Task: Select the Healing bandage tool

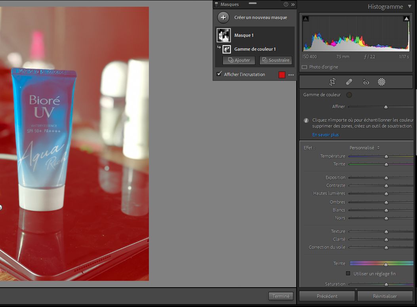Action: pyautogui.click(x=349, y=82)
